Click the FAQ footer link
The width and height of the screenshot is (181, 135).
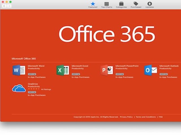[161, 117]
